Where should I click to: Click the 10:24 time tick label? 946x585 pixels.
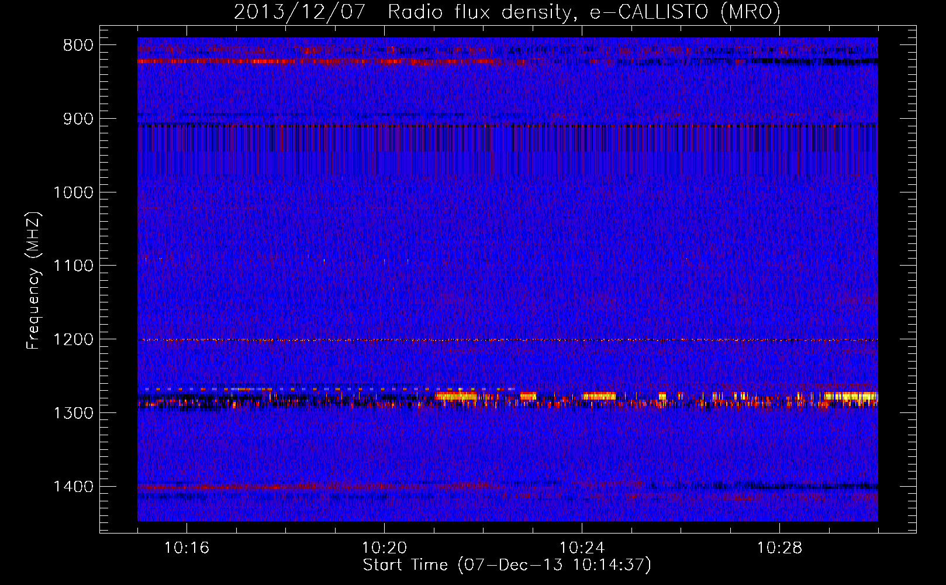582,548
